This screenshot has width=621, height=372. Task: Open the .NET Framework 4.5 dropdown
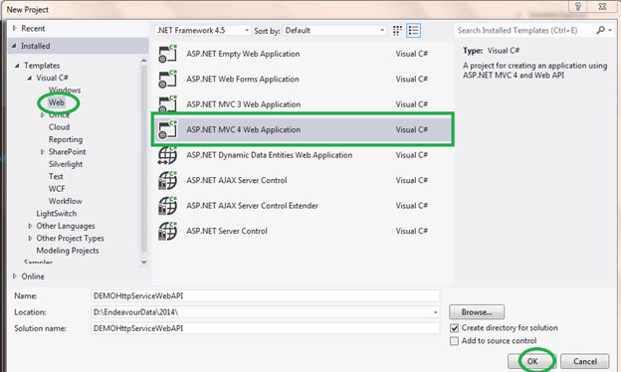click(x=202, y=31)
